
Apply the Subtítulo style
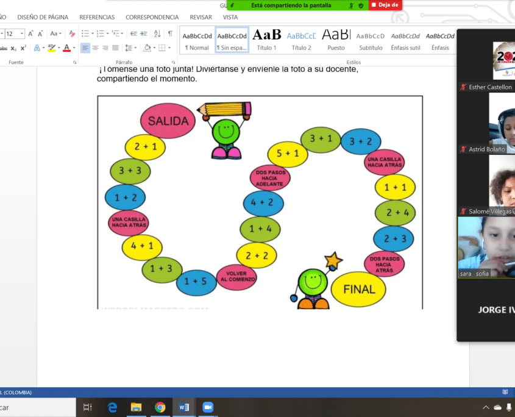tap(371, 40)
